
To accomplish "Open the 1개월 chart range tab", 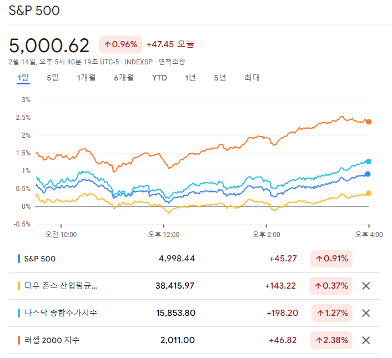I will (x=86, y=78).
